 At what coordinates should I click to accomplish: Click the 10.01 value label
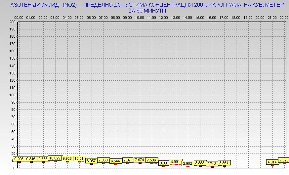click(79, 159)
